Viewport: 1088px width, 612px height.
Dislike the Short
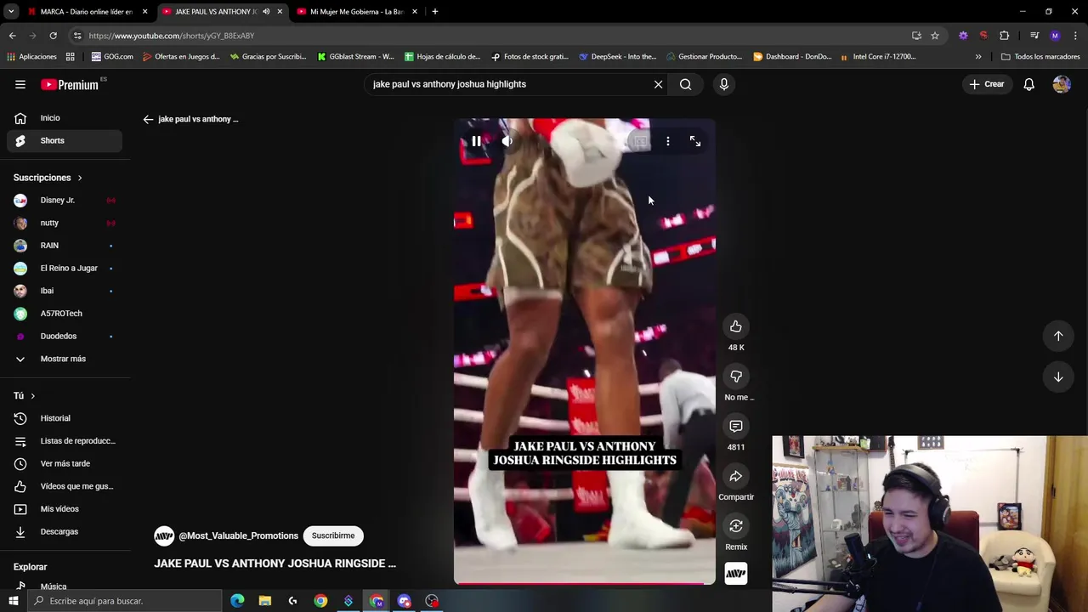pos(736,377)
